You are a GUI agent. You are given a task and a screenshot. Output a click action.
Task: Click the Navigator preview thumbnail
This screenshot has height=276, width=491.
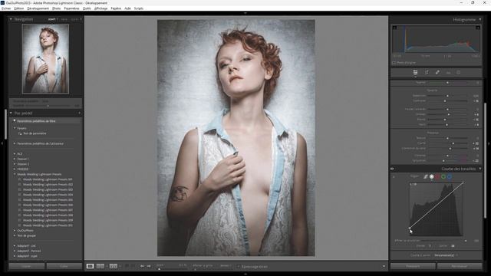(45, 58)
